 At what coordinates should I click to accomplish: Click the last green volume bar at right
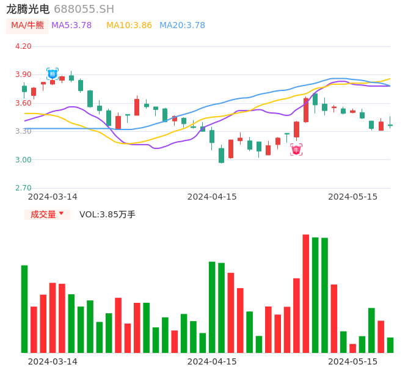(x=390, y=345)
